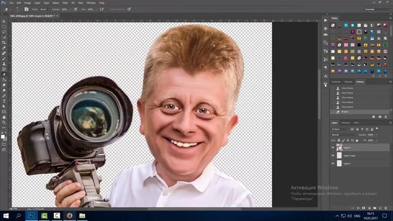Select the Eyedropper tool

click(4, 48)
